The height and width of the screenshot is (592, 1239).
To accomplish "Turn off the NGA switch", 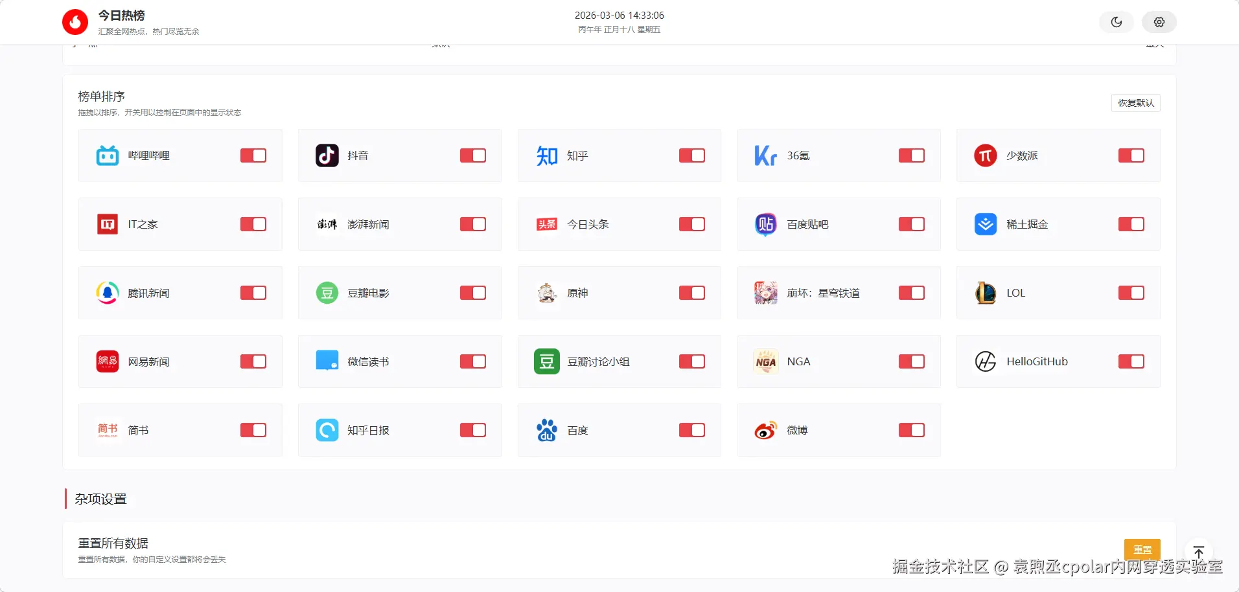I will [912, 361].
